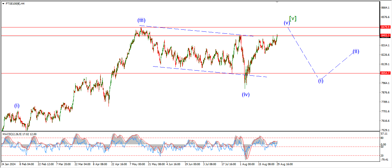Click the blue (iv) wave label

(245, 94)
